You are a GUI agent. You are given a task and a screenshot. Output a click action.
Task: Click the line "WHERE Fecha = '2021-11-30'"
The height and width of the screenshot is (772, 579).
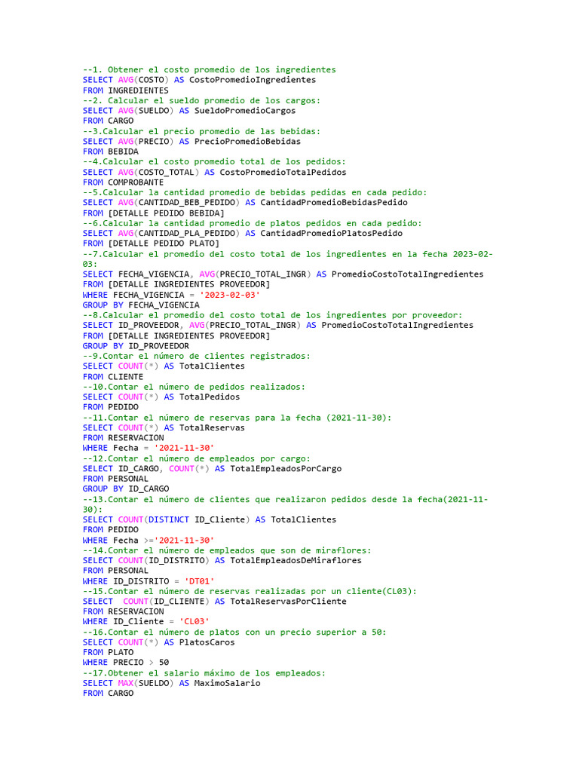click(x=149, y=448)
